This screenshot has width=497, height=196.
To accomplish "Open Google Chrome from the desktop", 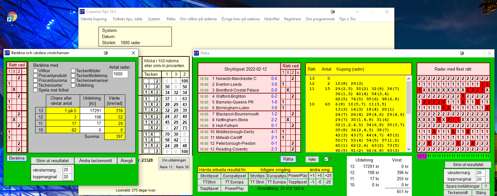I will coord(12,17).
